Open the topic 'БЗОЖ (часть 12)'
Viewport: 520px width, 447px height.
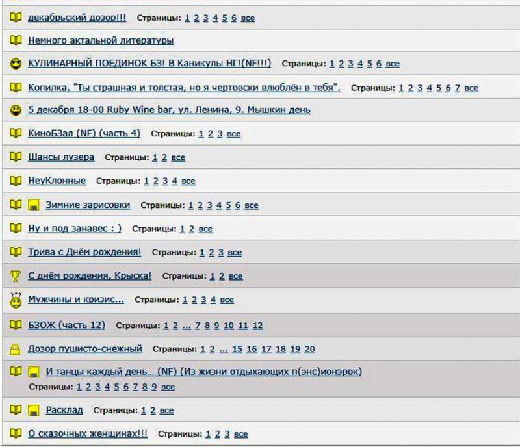tap(67, 325)
